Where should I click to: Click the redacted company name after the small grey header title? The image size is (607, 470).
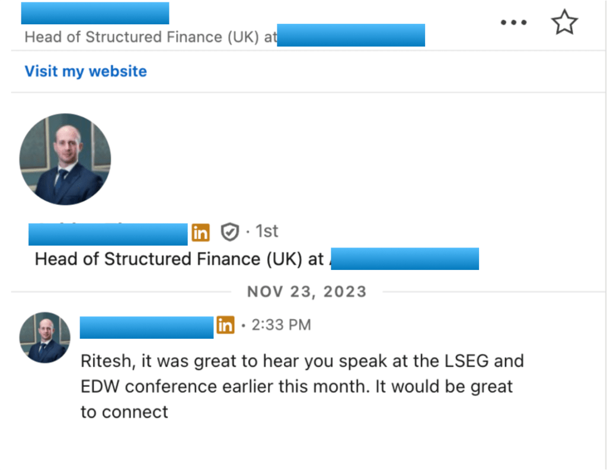(x=351, y=36)
